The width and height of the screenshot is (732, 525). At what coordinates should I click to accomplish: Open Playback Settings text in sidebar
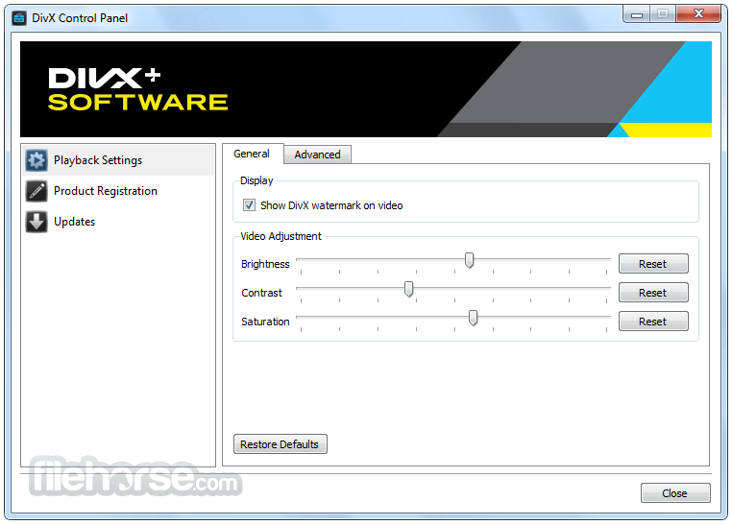tap(98, 160)
